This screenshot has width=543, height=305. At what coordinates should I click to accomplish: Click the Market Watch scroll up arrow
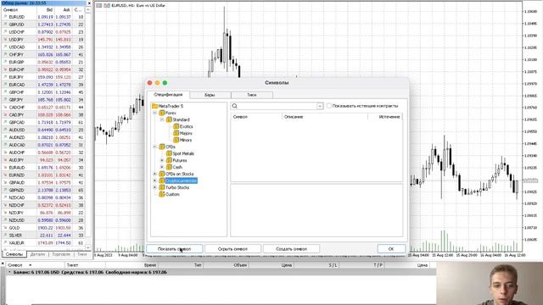pyautogui.click(x=88, y=10)
